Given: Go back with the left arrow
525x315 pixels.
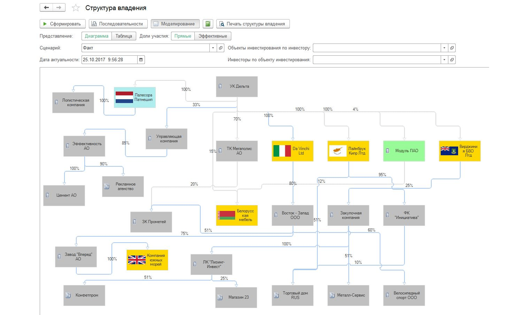Looking at the screenshot, I should 46,8.
